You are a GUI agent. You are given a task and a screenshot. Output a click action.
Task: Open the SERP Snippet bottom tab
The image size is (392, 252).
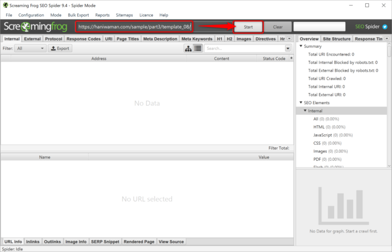105,242
